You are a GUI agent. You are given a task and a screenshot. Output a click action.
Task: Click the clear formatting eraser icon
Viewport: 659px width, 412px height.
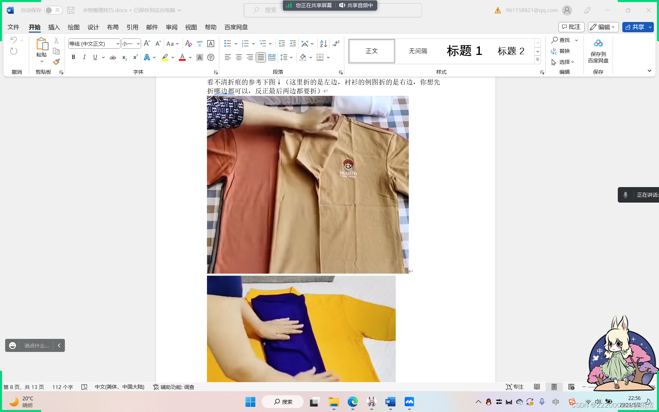pyautogui.click(x=188, y=44)
